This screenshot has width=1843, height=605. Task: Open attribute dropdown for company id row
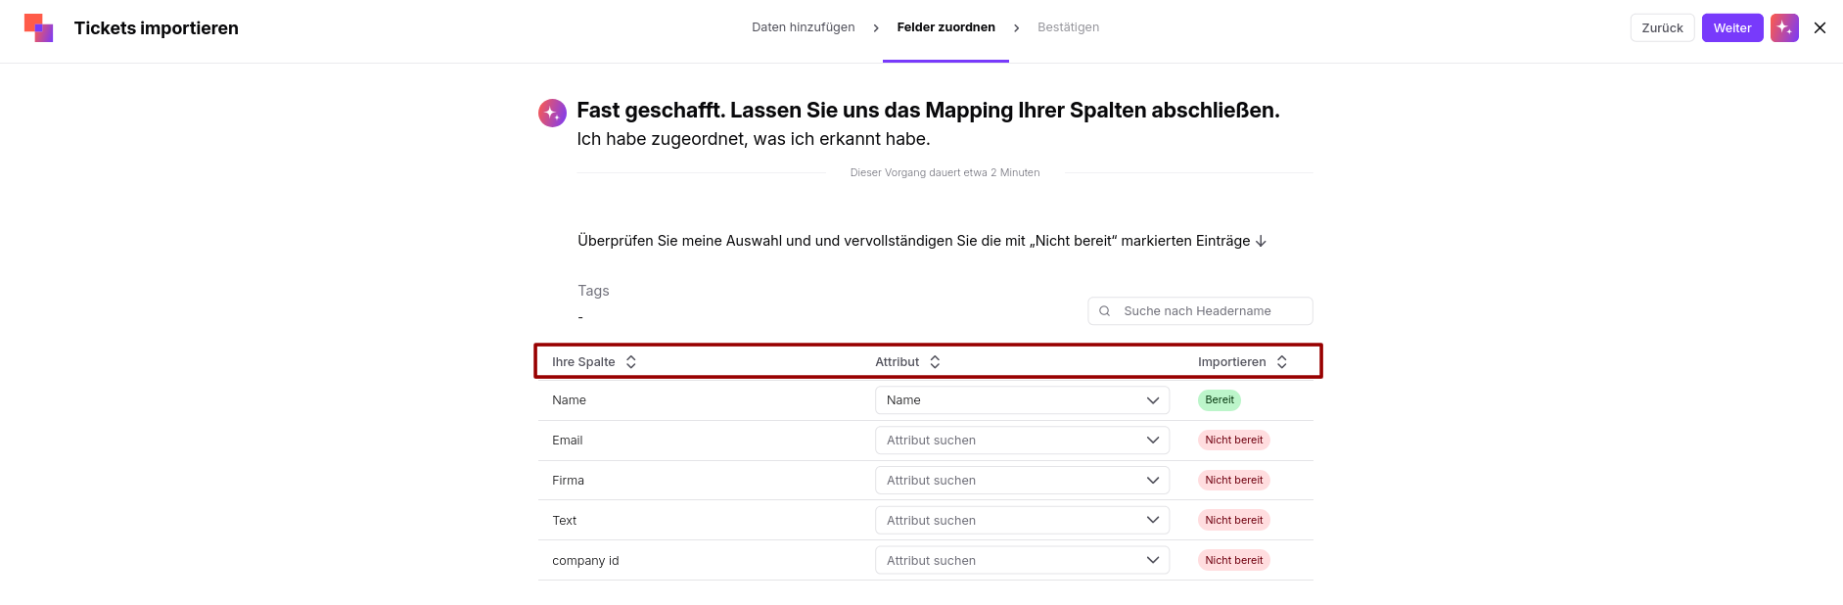[1022, 561]
